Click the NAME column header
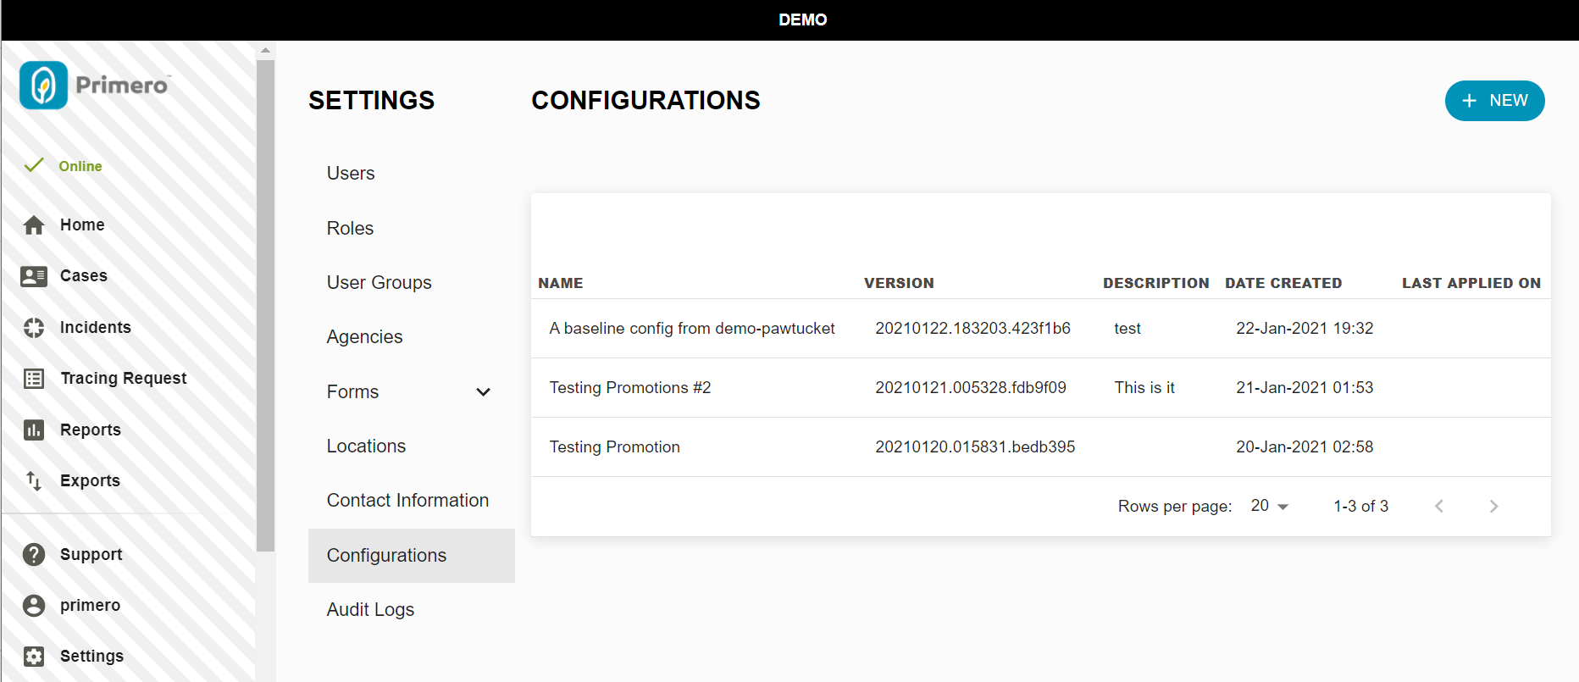Screen dimensions: 1579x682 pyautogui.click(x=561, y=283)
